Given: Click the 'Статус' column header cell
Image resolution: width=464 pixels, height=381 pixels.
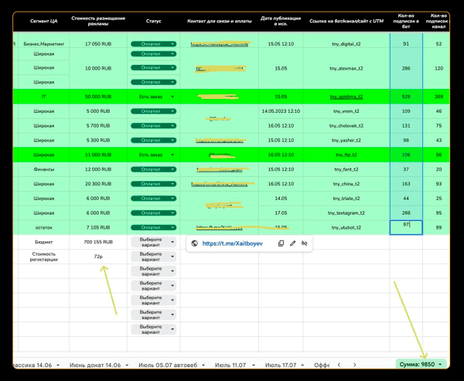Looking at the screenshot, I should [x=153, y=21].
